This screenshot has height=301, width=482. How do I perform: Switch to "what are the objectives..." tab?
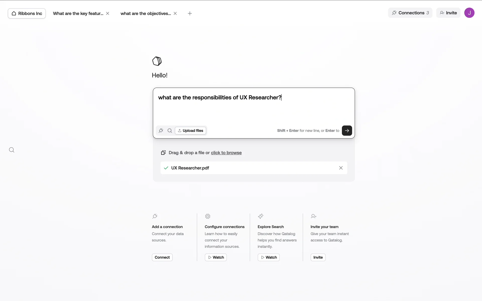146,13
